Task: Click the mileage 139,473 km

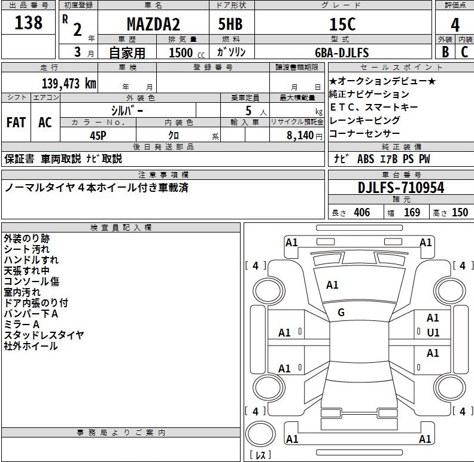Action: coord(69,84)
